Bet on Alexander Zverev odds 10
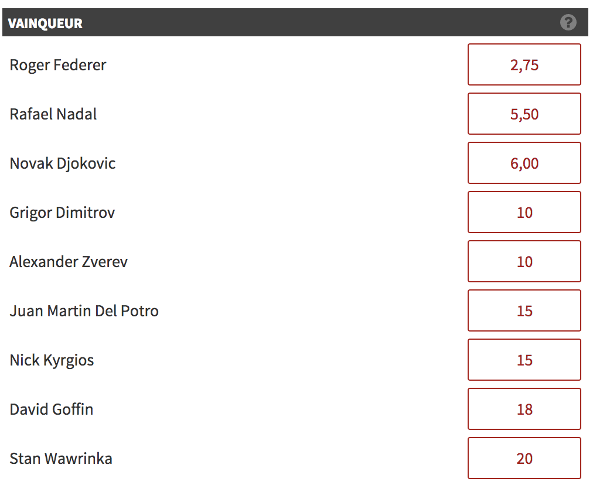 (x=524, y=261)
